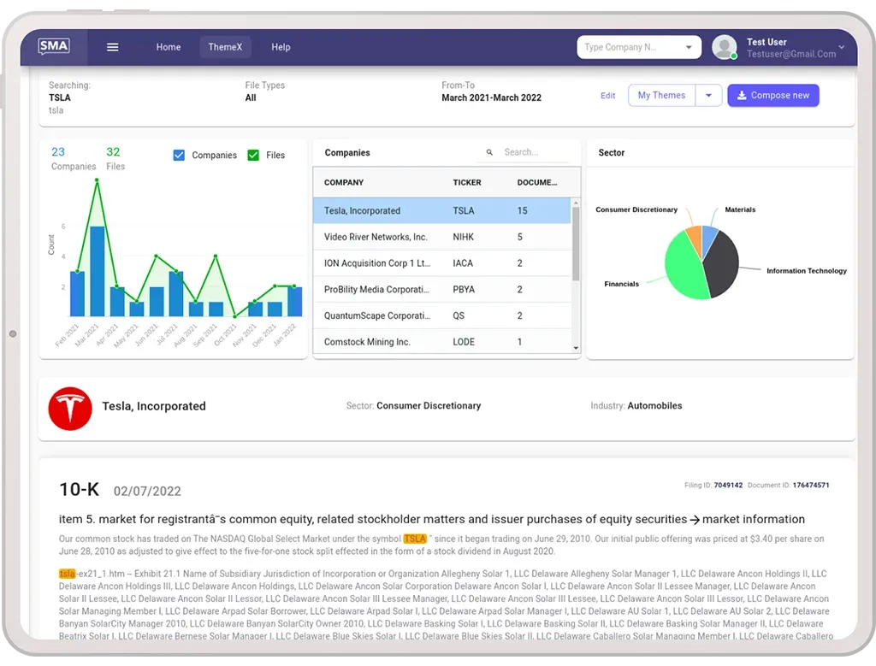The height and width of the screenshot is (666, 876).
Task: Click the Search field in the Companies panel
Action: pos(529,150)
